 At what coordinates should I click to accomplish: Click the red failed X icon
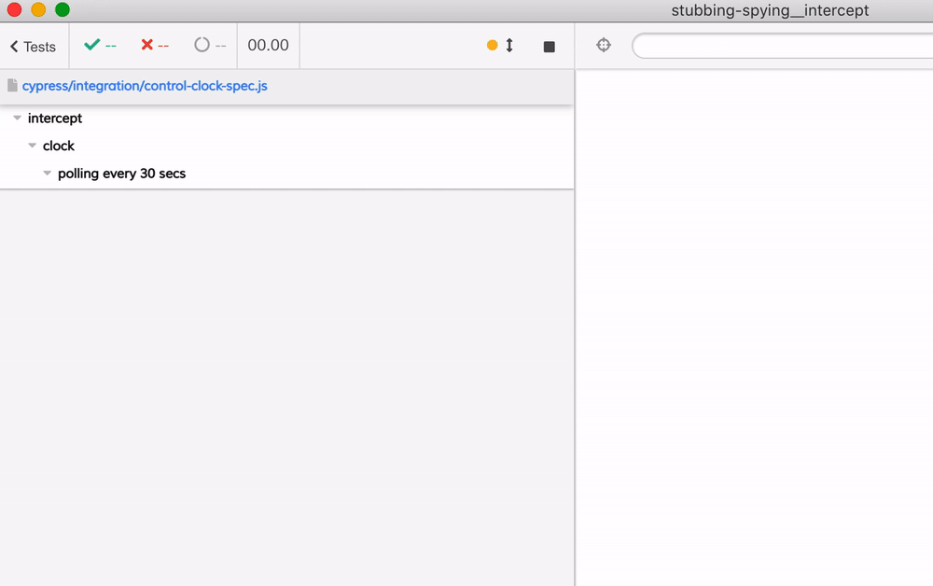pyautogui.click(x=146, y=45)
